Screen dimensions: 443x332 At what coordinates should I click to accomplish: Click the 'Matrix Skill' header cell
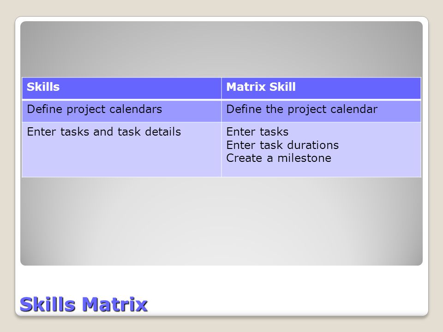pyautogui.click(x=321, y=89)
